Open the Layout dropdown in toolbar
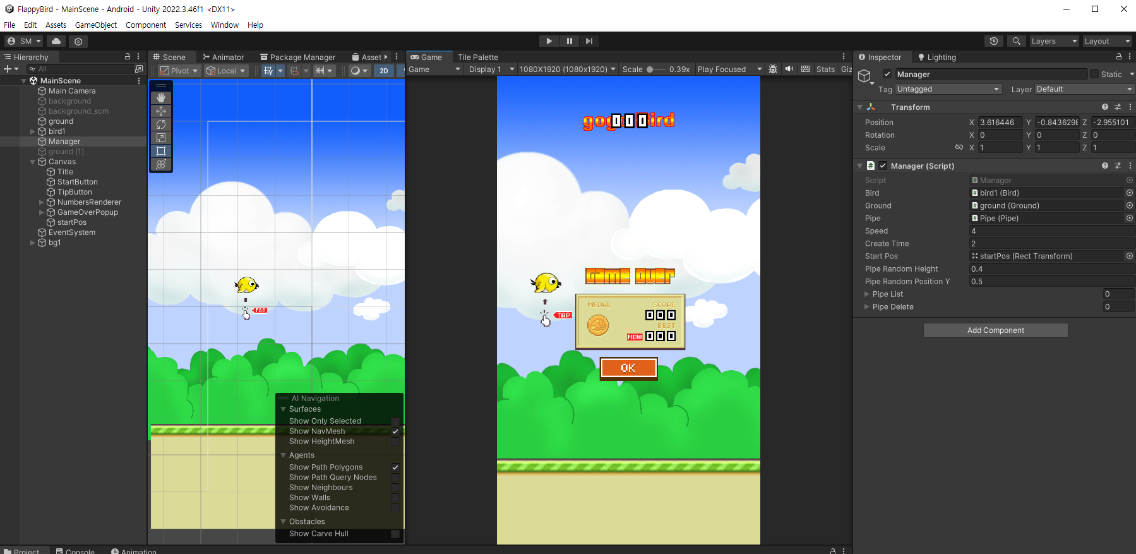This screenshot has height=554, width=1136. point(1108,41)
